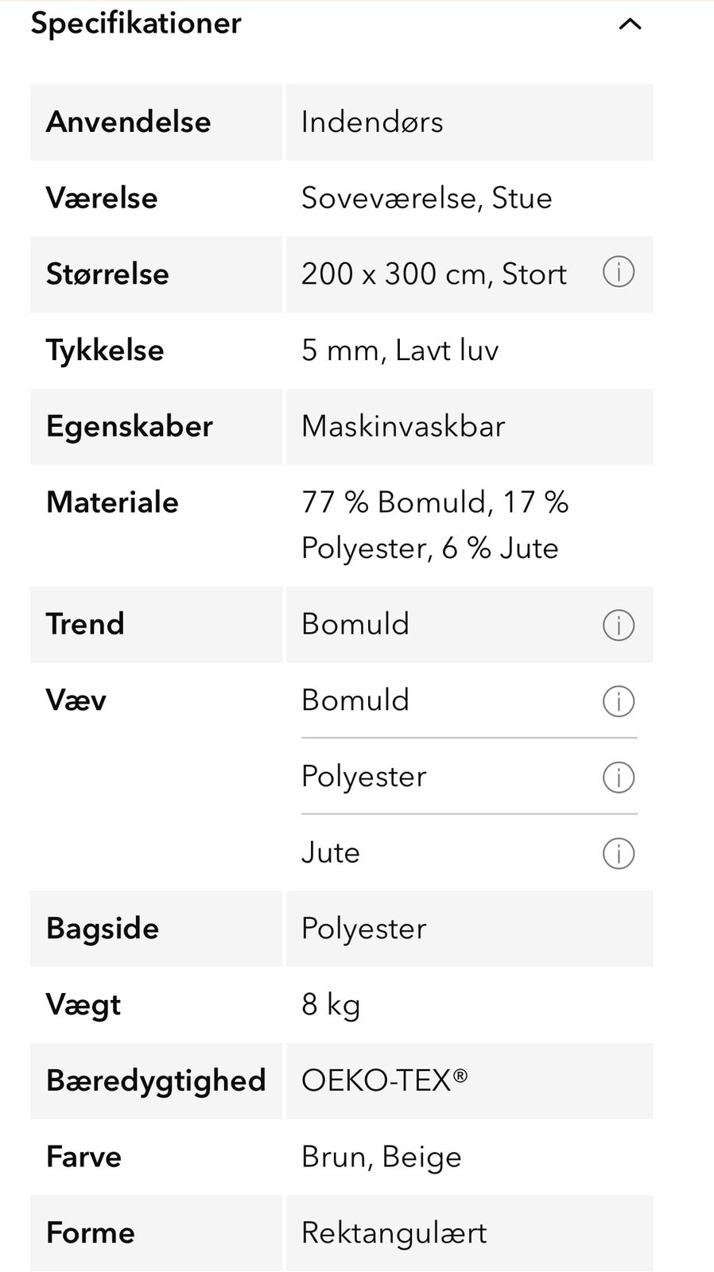Image resolution: width=714 pixels, height=1272 pixels.
Task: Tap the Specifikationer heading
Action: click(136, 23)
